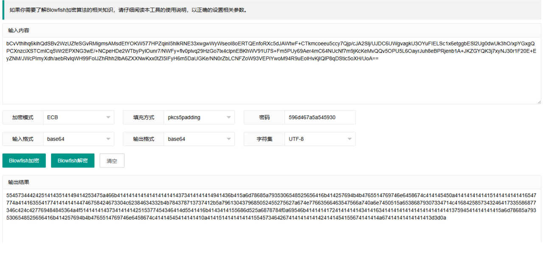Open the 输出格式 base64 dropdown

point(199,139)
